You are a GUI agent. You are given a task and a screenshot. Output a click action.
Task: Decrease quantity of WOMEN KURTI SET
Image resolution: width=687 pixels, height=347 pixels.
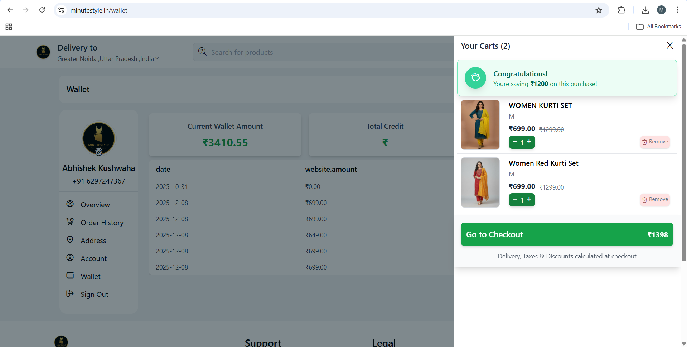[x=515, y=142]
